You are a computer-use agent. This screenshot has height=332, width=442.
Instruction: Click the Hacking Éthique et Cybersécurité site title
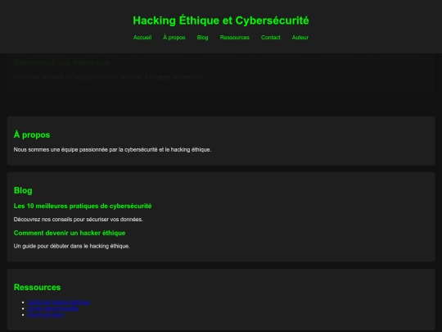click(221, 20)
